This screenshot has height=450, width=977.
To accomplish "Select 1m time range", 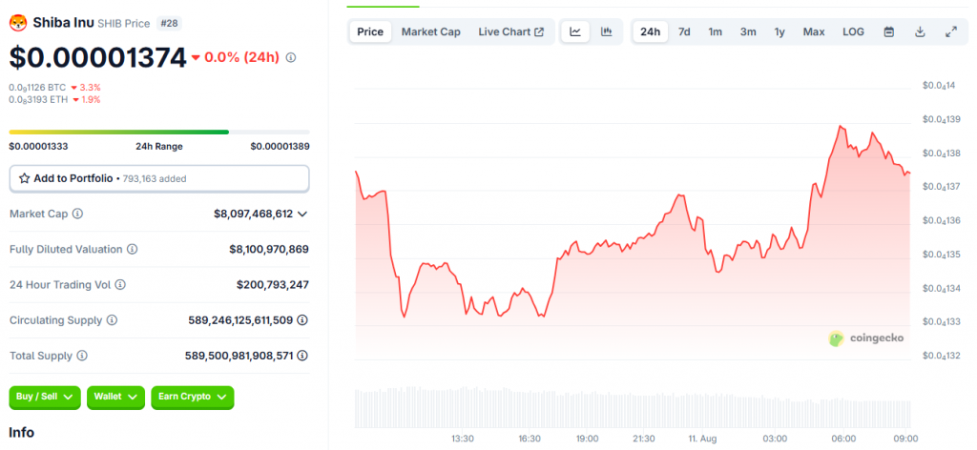I will (x=716, y=31).
